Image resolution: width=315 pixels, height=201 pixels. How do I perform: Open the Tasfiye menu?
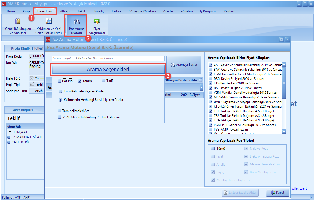click(116, 11)
